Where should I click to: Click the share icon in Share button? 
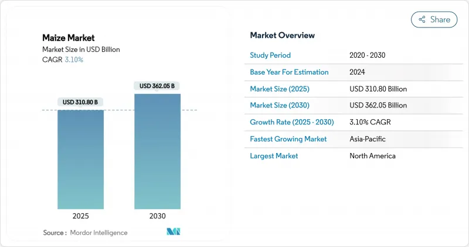pos(422,19)
